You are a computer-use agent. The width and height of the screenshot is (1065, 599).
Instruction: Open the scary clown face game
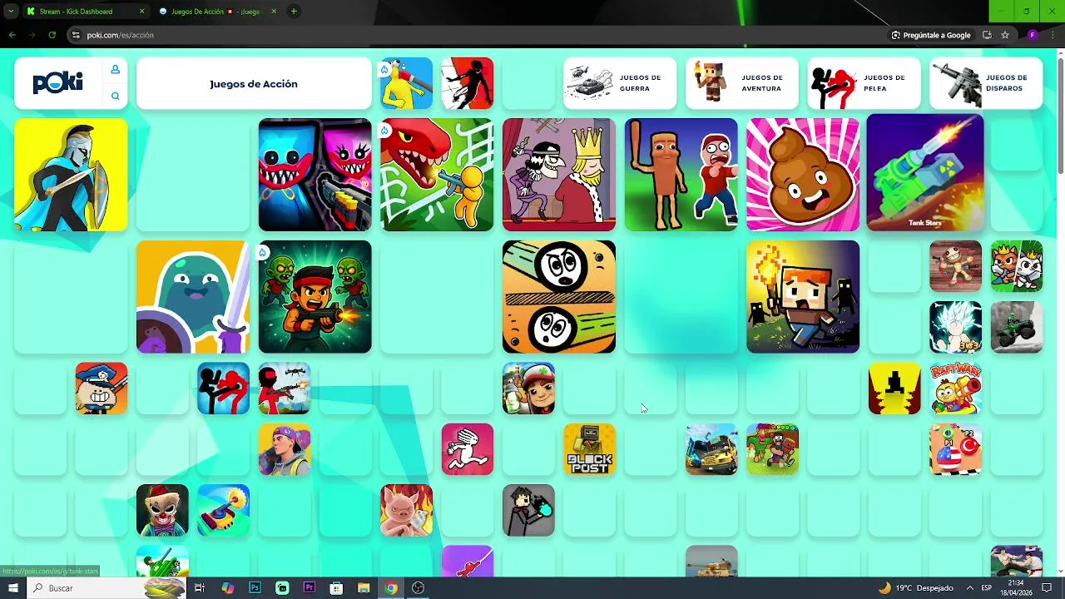pyautogui.click(x=162, y=510)
